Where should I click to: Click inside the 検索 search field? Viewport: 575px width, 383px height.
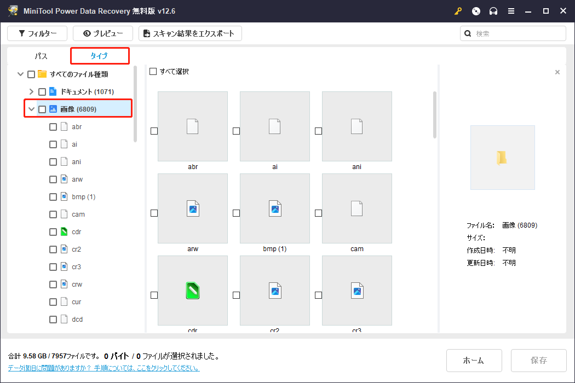(513, 33)
